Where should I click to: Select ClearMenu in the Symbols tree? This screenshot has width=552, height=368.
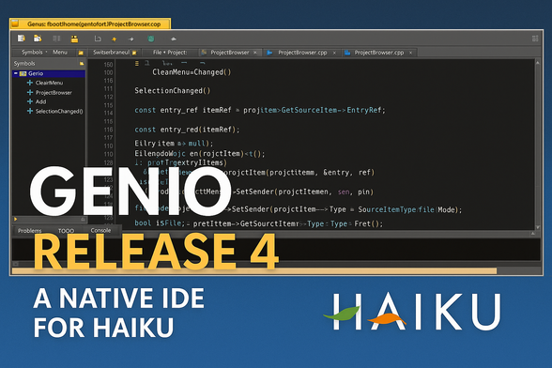pyautogui.click(x=49, y=83)
